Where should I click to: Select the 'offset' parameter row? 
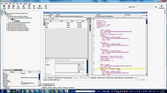(67, 27)
